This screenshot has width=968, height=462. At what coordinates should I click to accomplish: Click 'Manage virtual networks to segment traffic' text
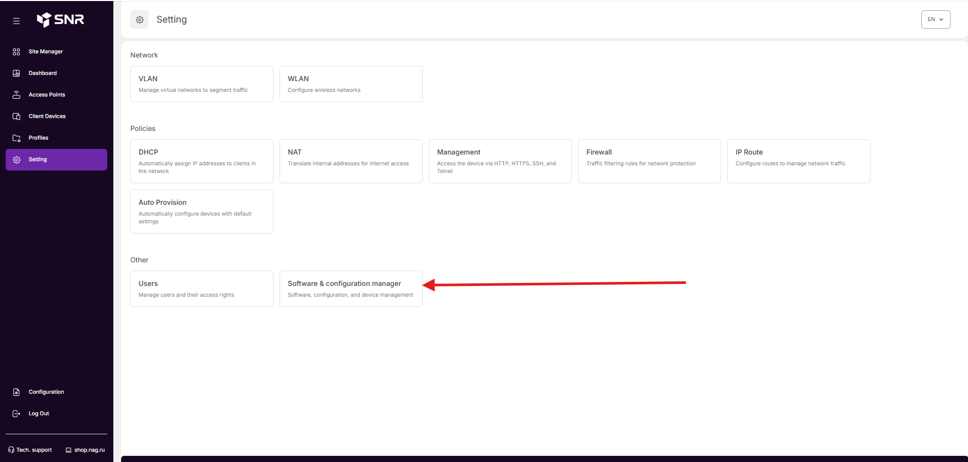pyautogui.click(x=193, y=90)
